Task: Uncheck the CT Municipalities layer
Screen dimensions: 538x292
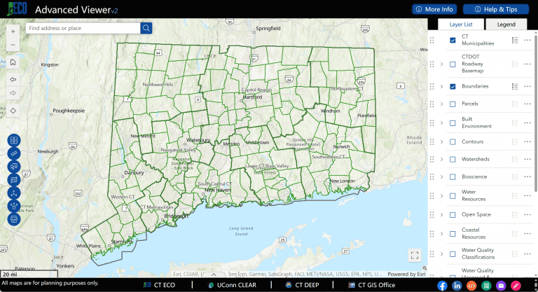Action: point(453,40)
